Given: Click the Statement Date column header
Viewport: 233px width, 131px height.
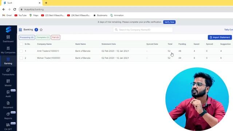Looking at the screenshot, I should click(108, 44).
